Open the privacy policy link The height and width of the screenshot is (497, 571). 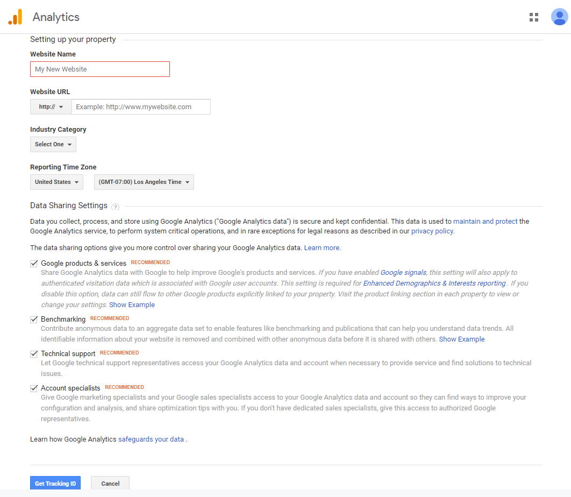tap(433, 231)
